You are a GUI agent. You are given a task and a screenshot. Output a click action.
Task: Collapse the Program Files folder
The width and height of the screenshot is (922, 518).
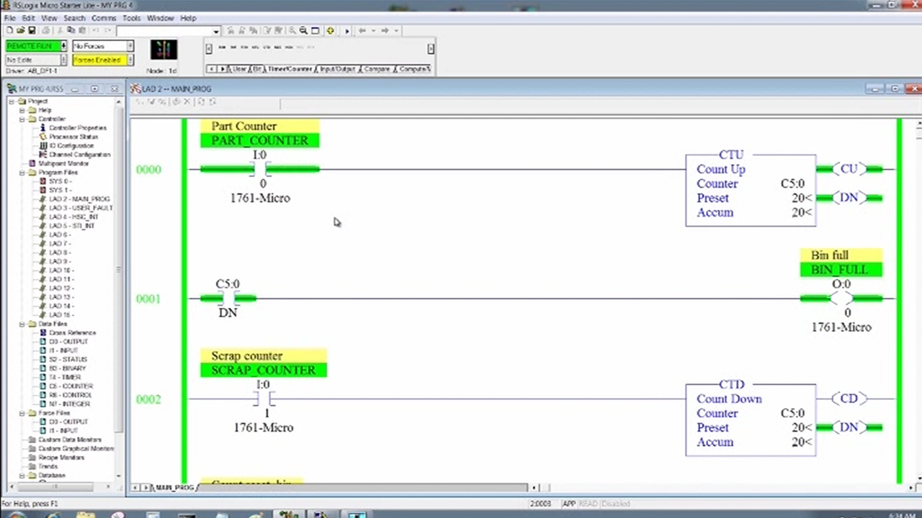tap(22, 173)
